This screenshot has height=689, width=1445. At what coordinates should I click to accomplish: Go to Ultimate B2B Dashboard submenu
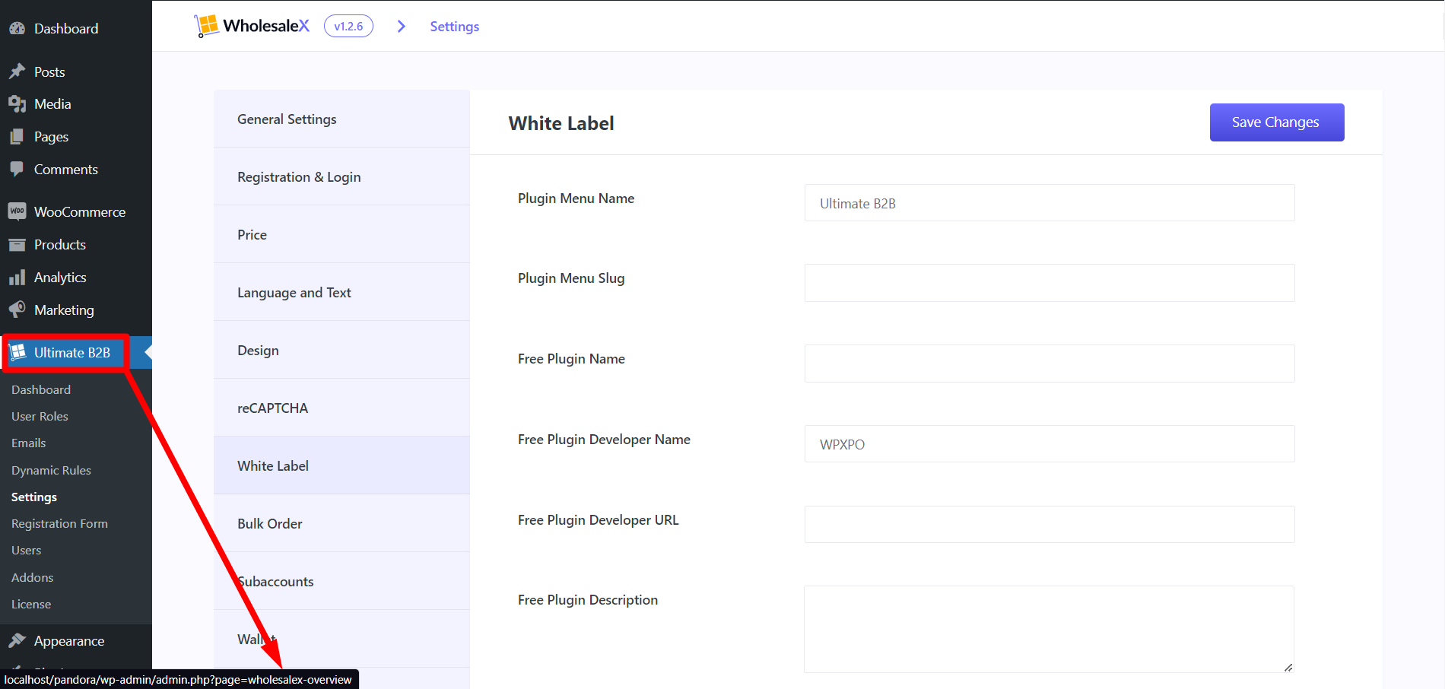[41, 389]
